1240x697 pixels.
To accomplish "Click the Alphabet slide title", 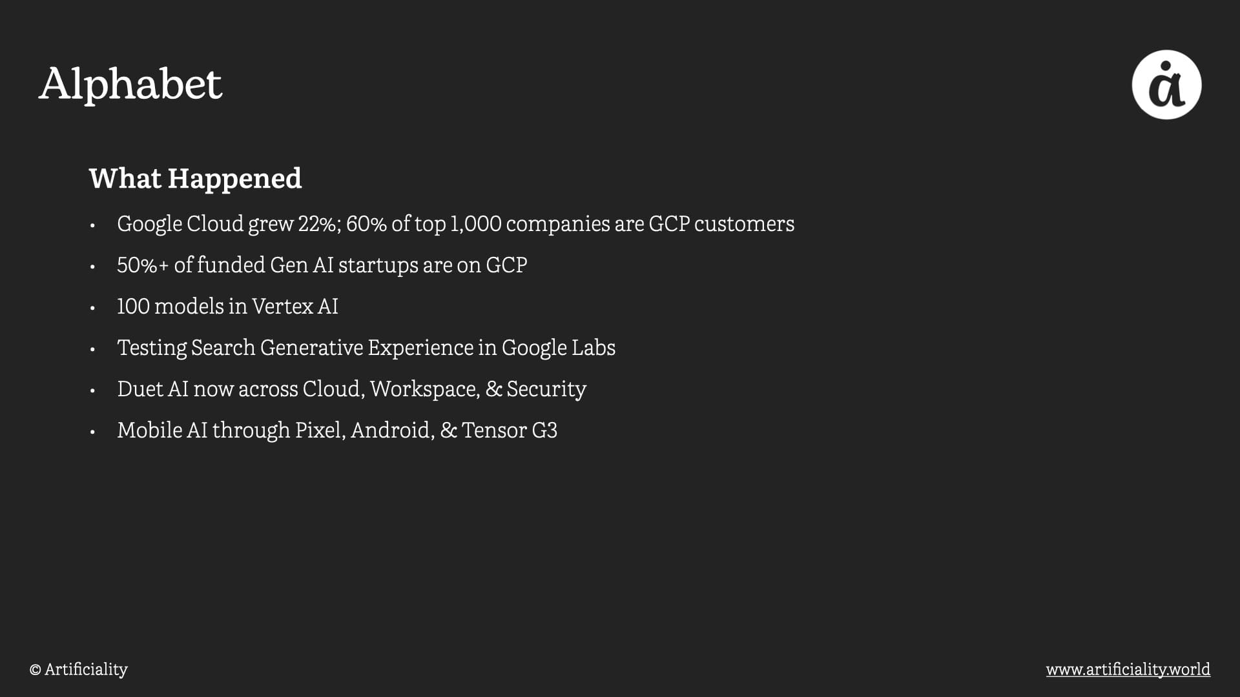I will (x=130, y=84).
